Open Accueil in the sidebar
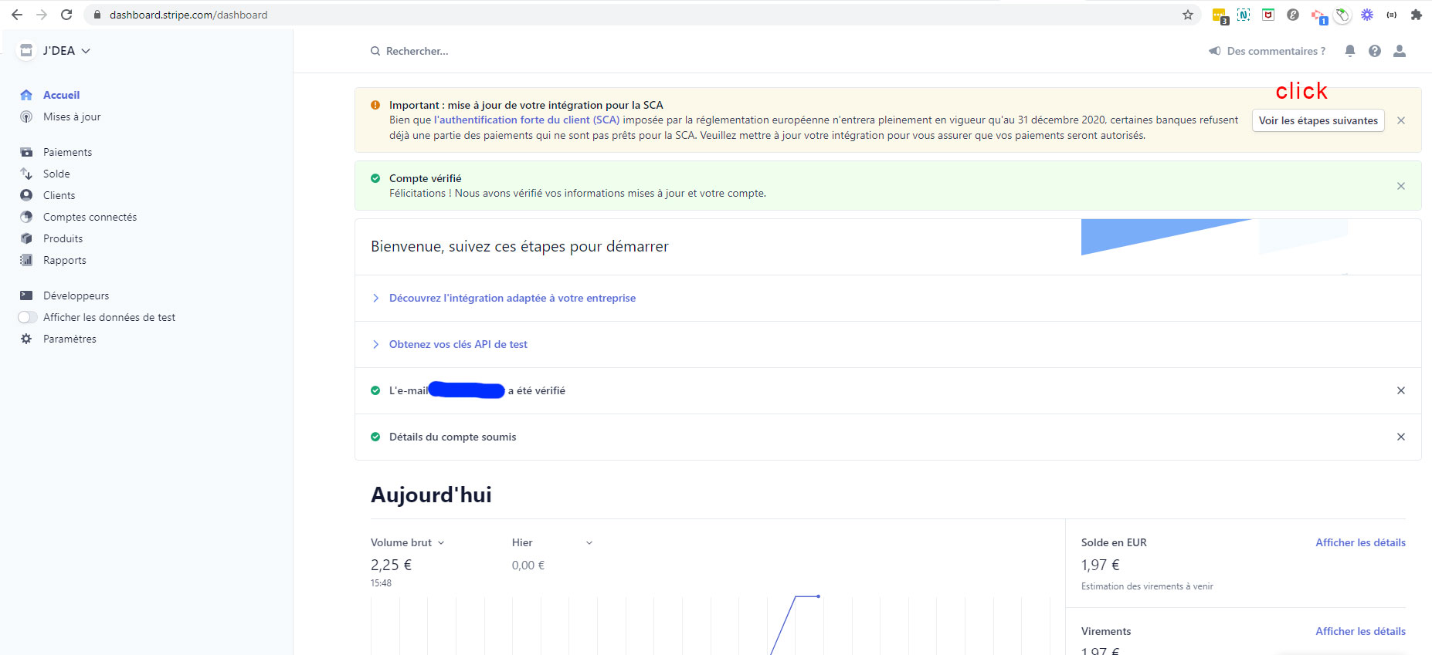Screen dimensions: 1432x655 62,95
